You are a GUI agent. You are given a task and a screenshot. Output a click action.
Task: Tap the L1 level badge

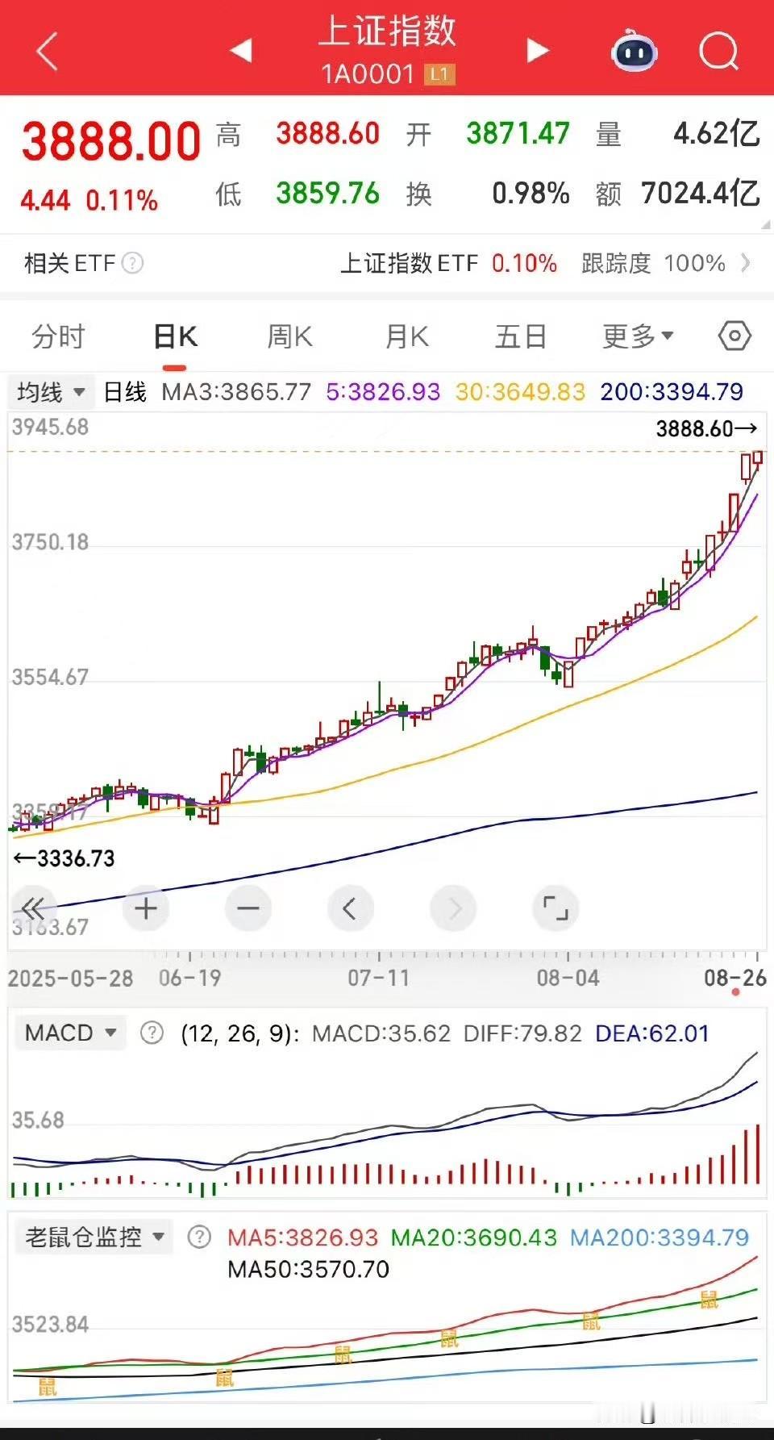[439, 75]
